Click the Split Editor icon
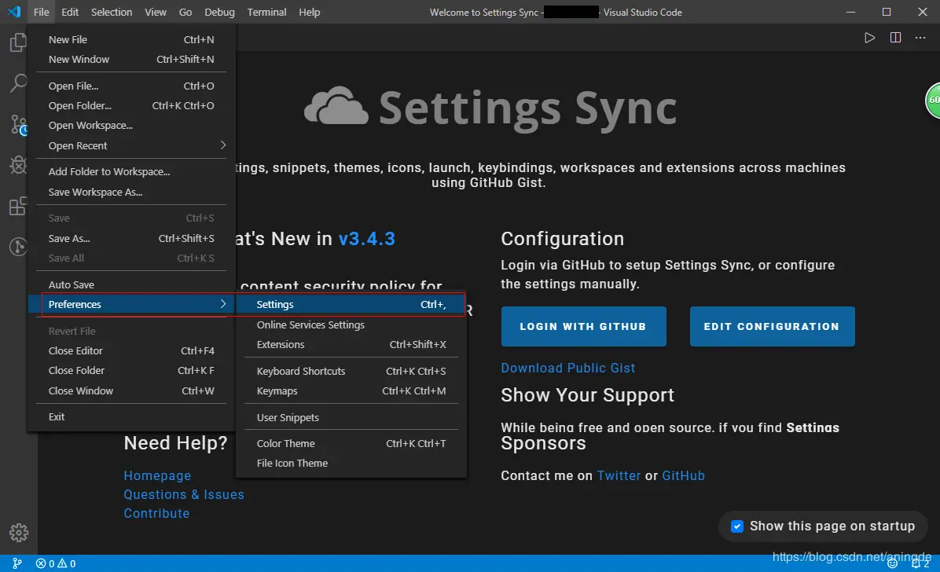940x572 pixels. tap(895, 38)
